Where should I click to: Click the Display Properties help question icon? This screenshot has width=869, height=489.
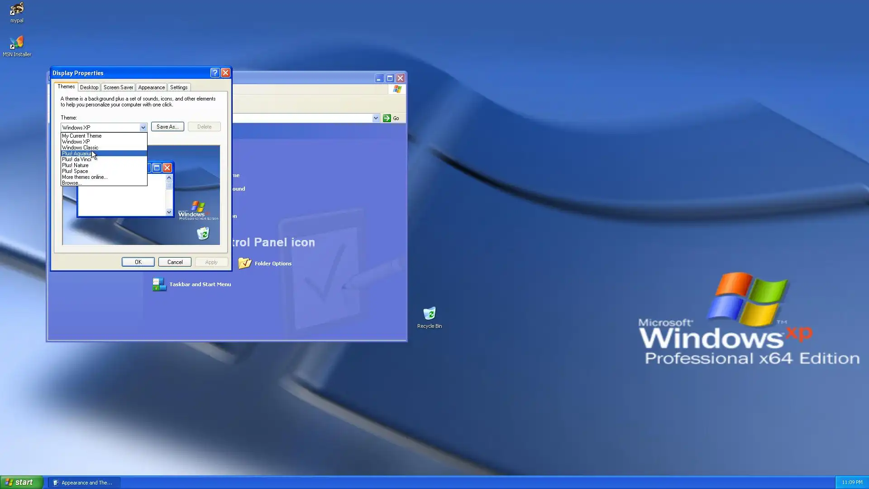[215, 73]
